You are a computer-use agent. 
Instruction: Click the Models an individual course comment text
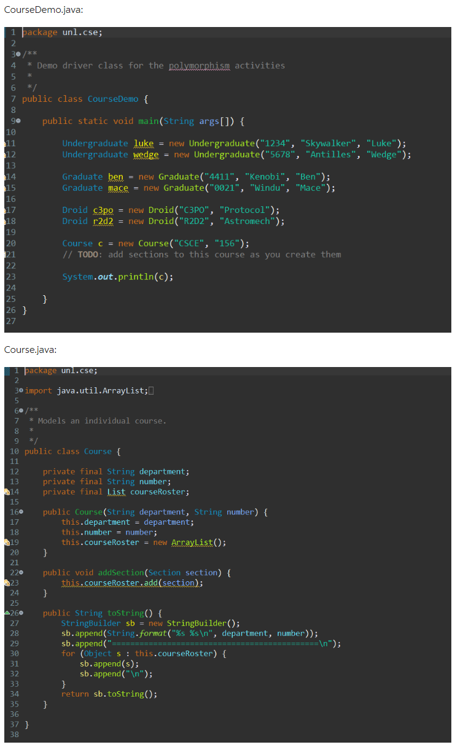(x=103, y=421)
